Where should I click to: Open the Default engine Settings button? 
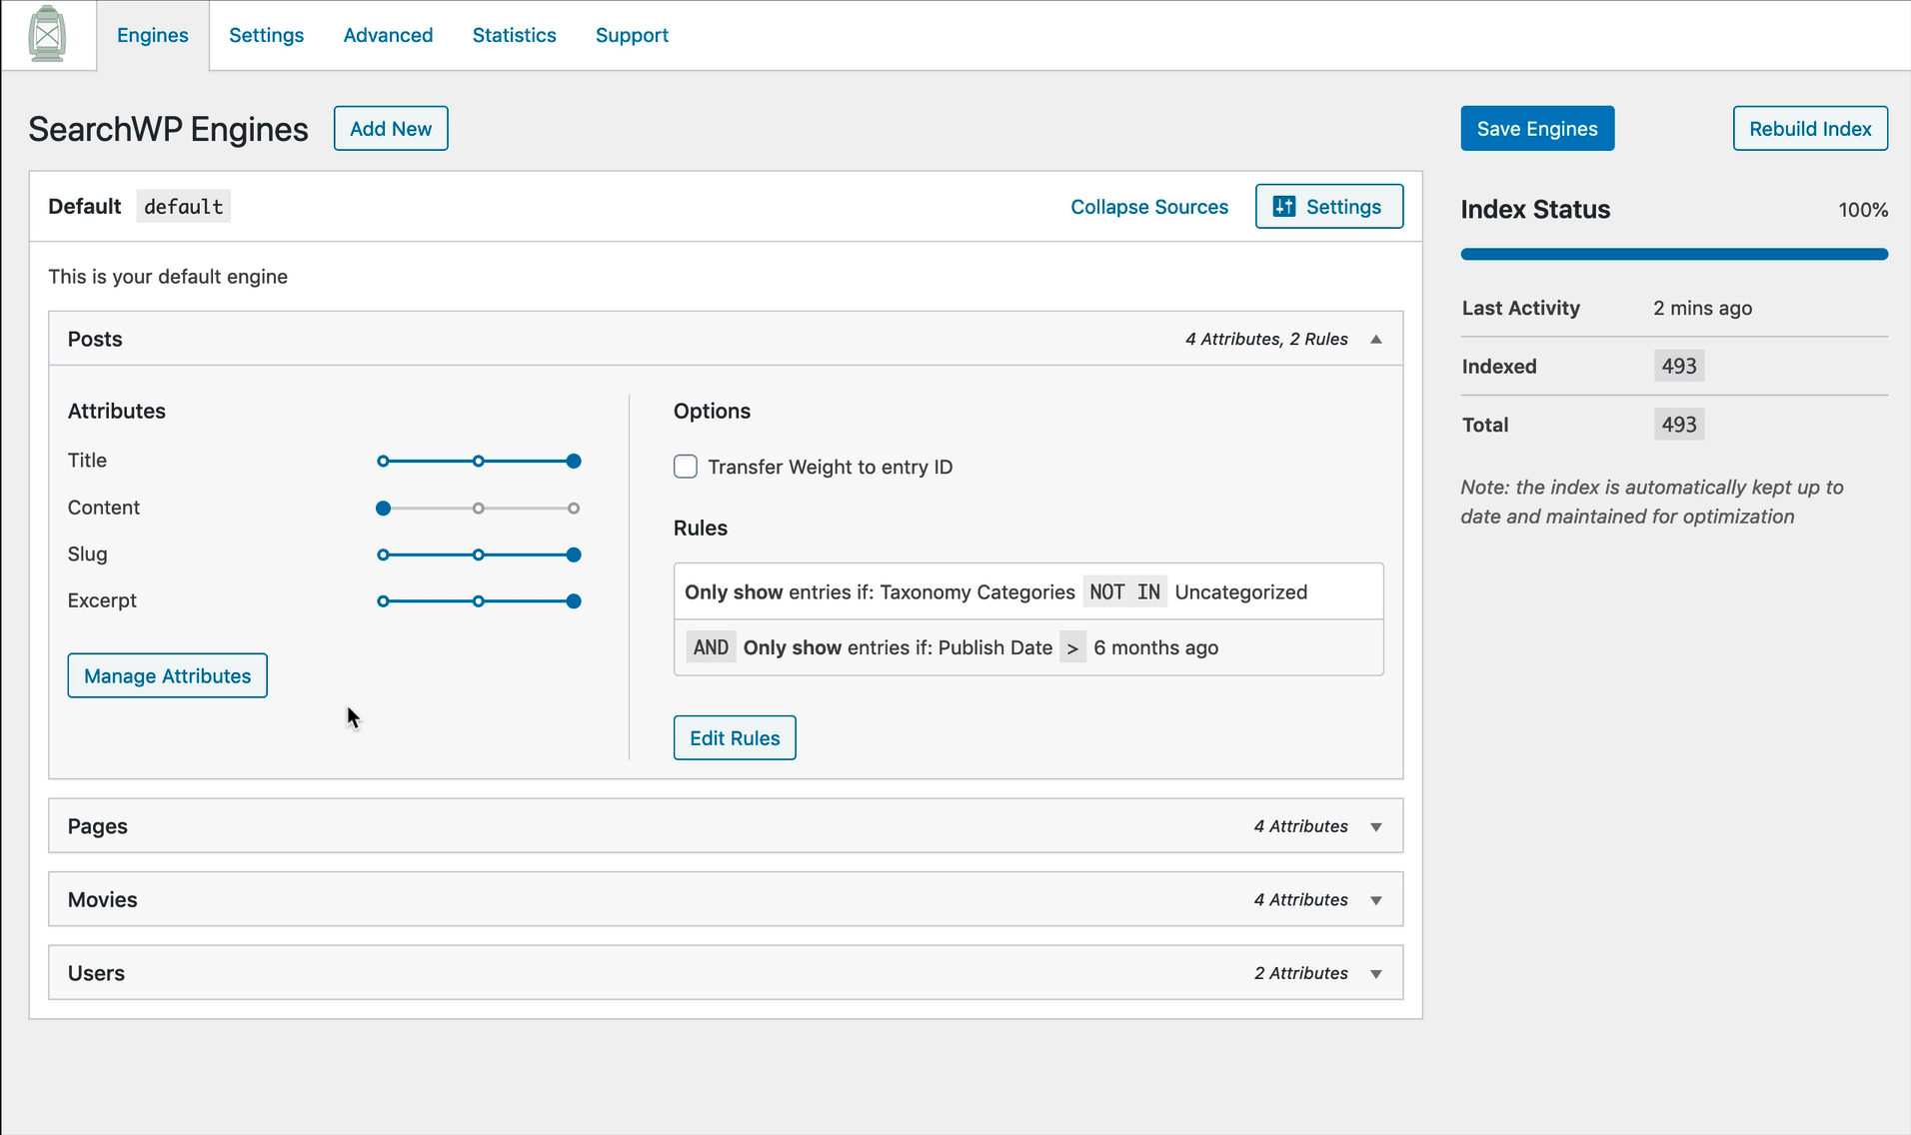click(1329, 207)
